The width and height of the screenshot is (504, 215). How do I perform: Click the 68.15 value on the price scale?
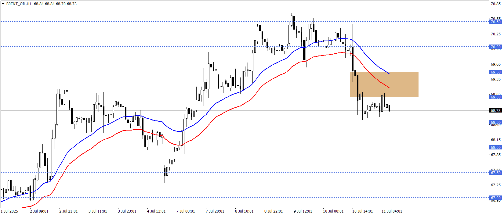496,140
